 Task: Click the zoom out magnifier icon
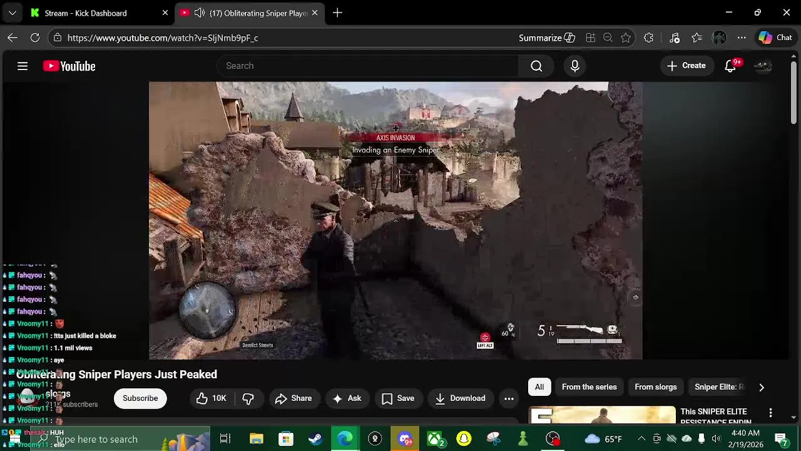coord(608,38)
